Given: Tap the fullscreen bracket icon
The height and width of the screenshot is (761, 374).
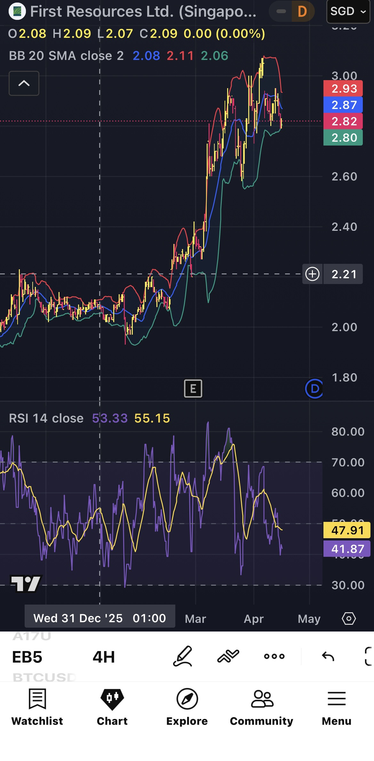Looking at the screenshot, I should click(x=369, y=656).
